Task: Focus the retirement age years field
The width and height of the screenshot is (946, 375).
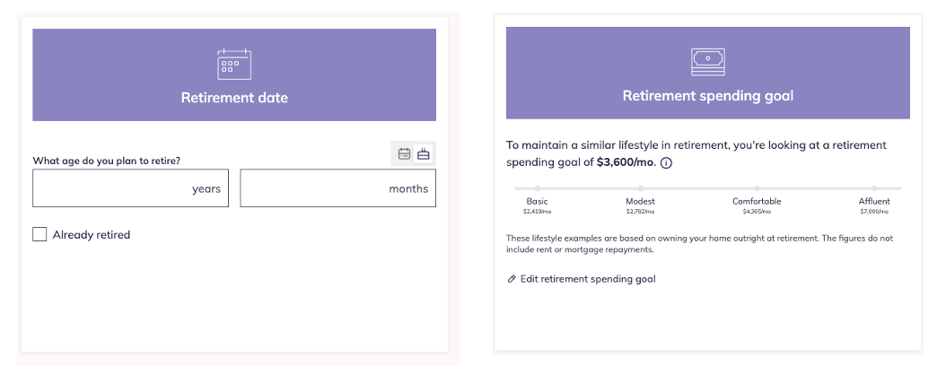Action: (x=130, y=188)
